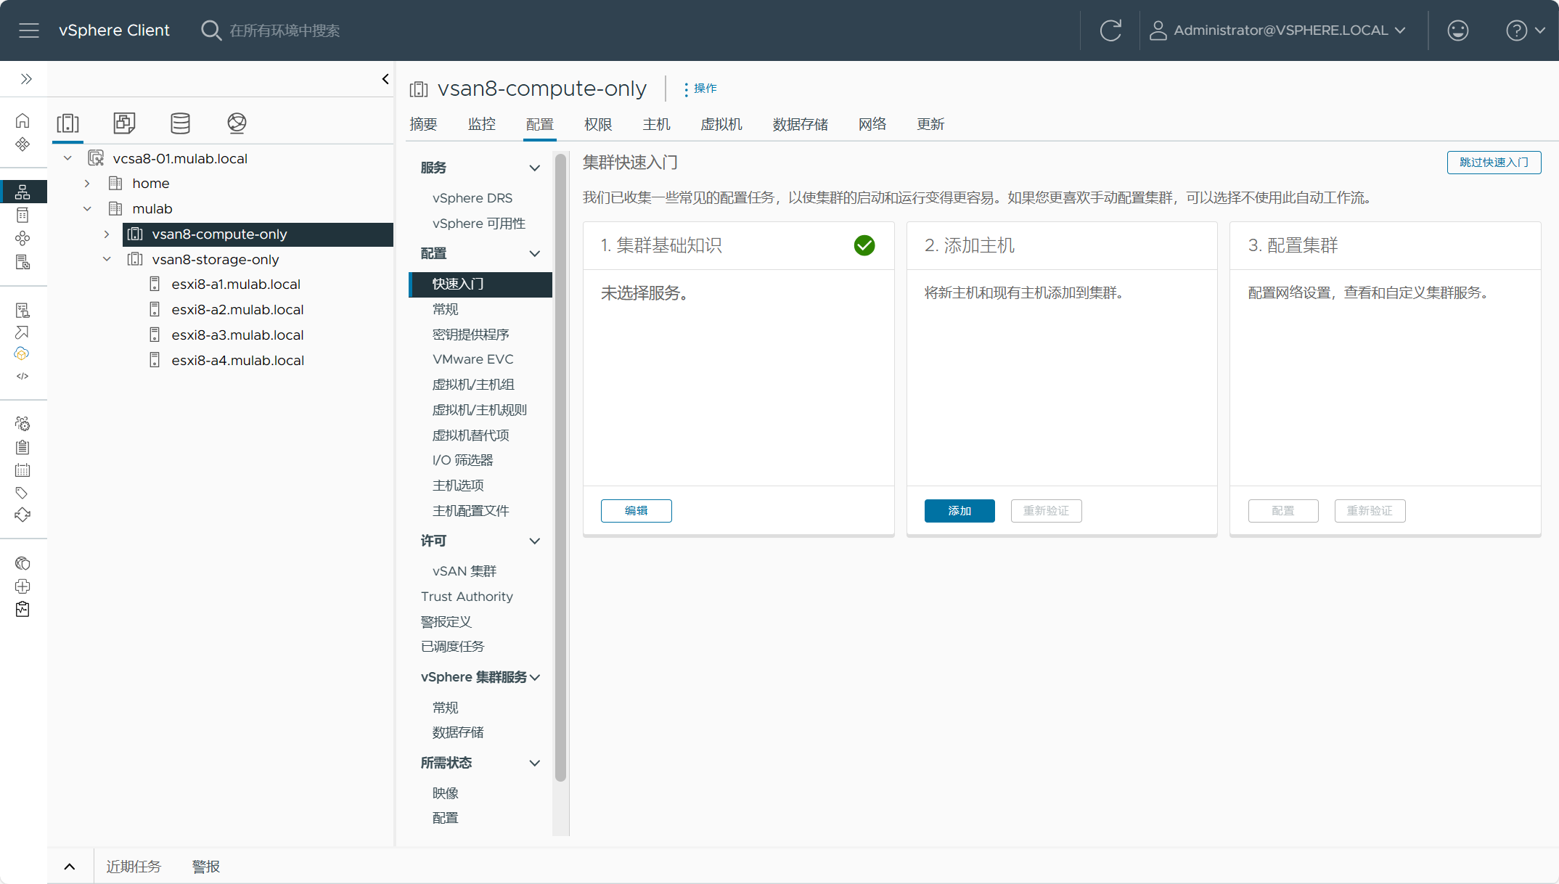
Task: Collapse the 许可 section
Action: click(x=534, y=541)
